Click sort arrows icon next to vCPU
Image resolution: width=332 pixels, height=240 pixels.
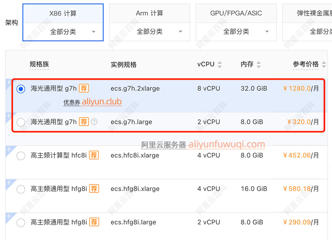click(x=219, y=65)
